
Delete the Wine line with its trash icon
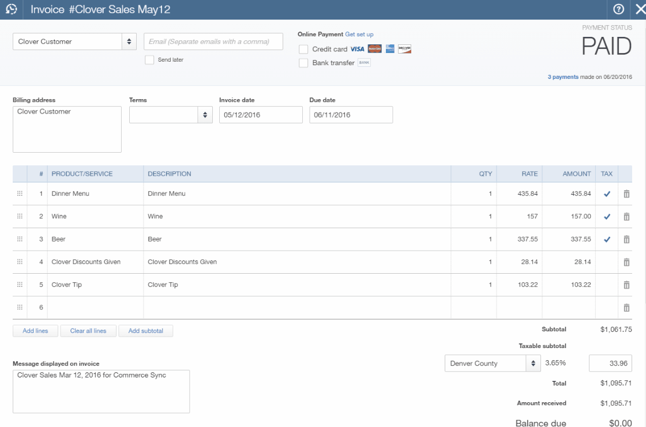click(x=625, y=216)
